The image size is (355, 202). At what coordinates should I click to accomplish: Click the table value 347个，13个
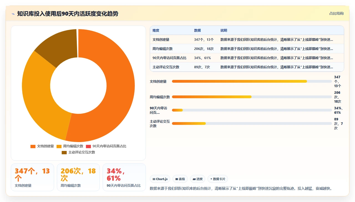(204, 39)
